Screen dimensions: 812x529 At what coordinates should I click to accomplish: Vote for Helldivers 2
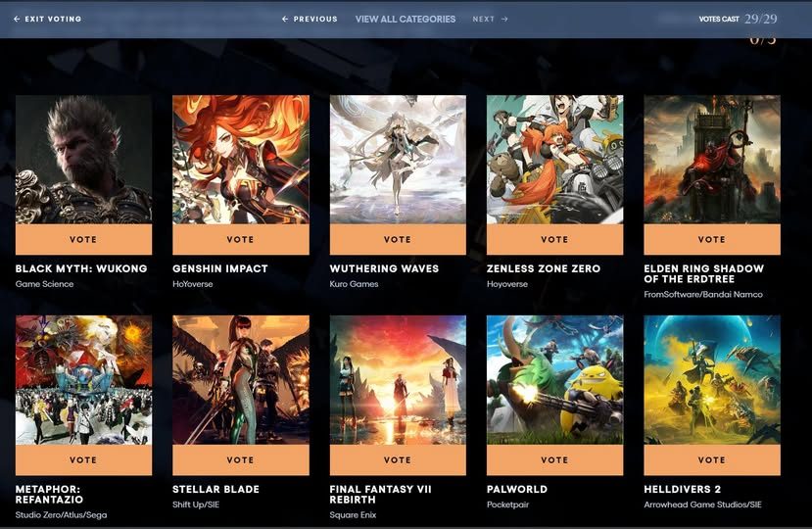coord(711,459)
